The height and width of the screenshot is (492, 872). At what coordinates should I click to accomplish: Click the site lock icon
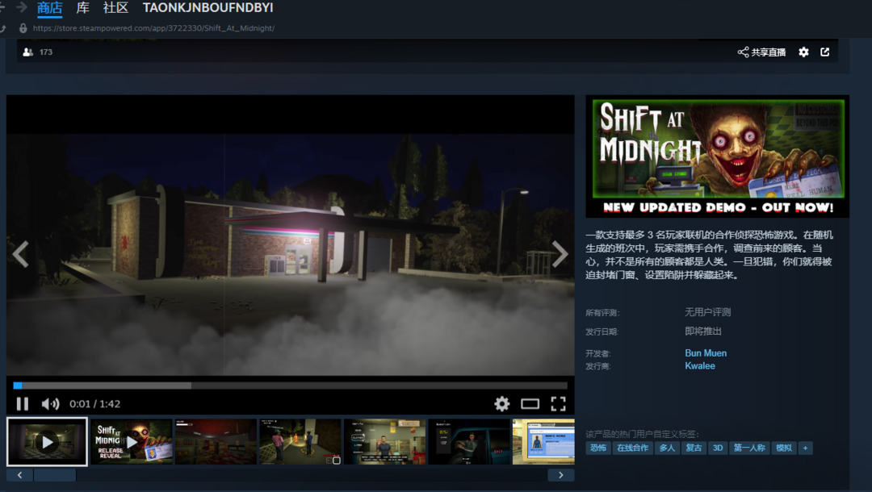coord(23,27)
